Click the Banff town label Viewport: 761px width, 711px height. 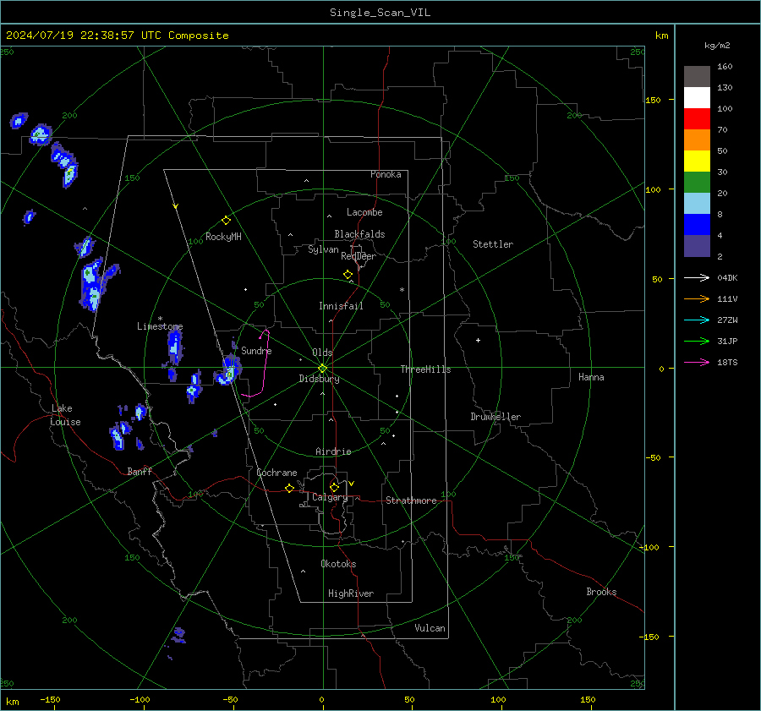(x=140, y=471)
